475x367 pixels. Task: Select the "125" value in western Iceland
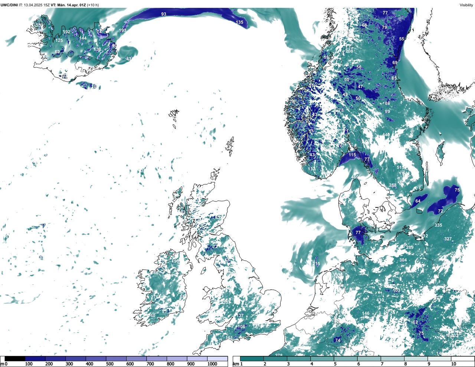point(59,41)
